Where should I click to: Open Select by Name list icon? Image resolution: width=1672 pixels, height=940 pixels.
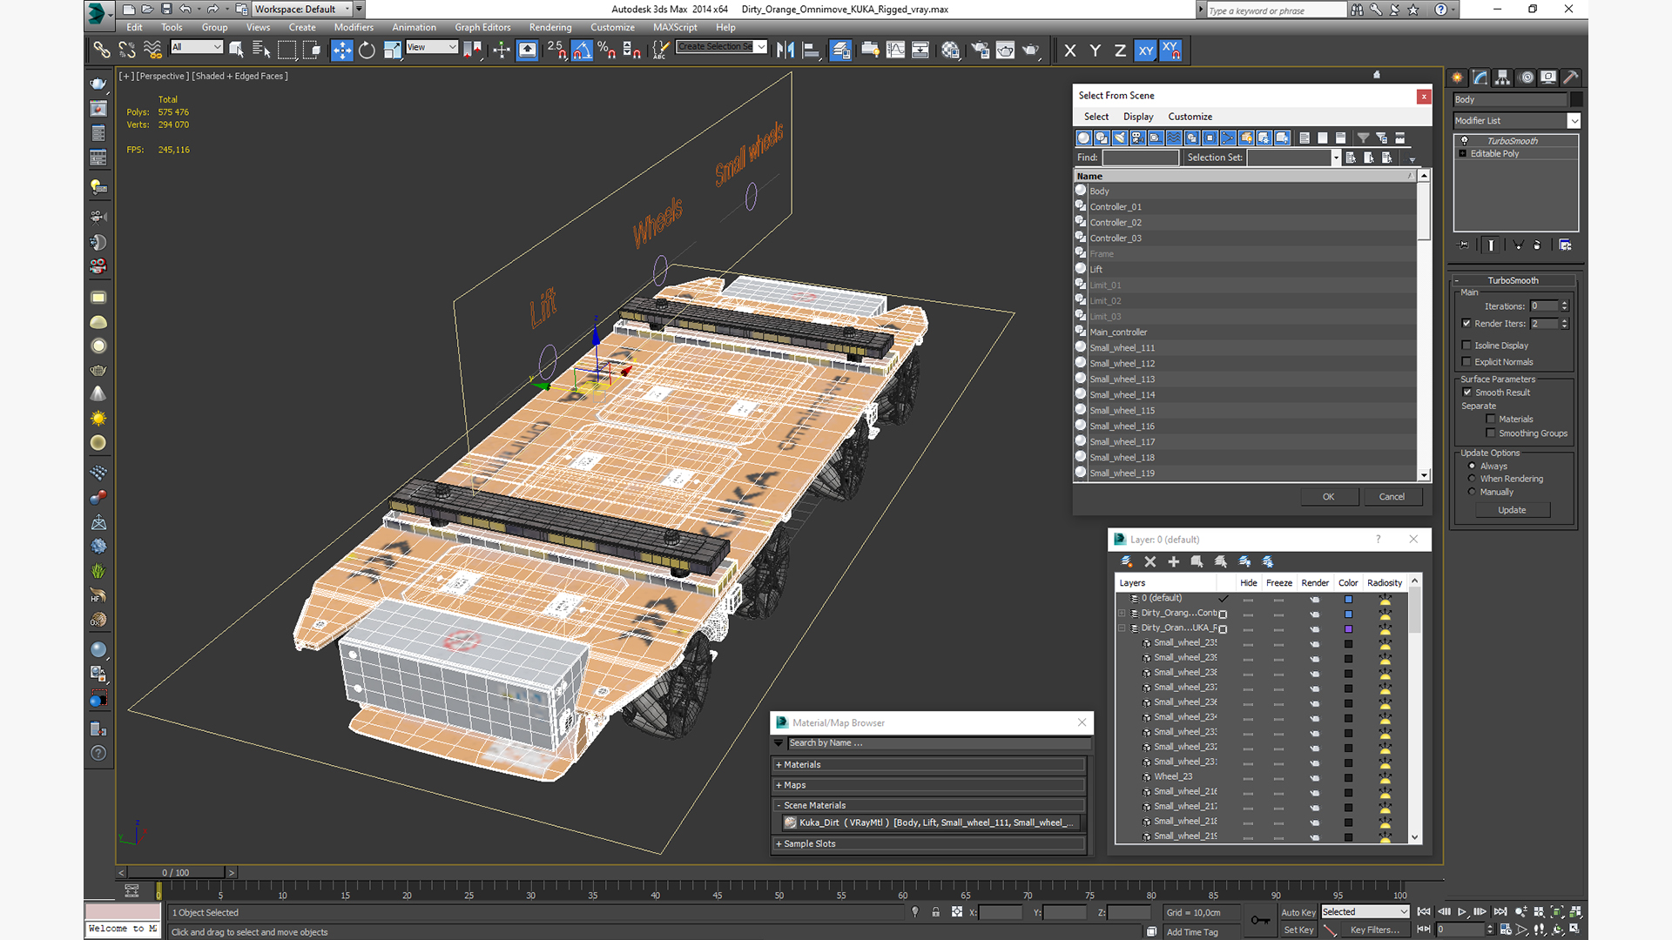[261, 50]
